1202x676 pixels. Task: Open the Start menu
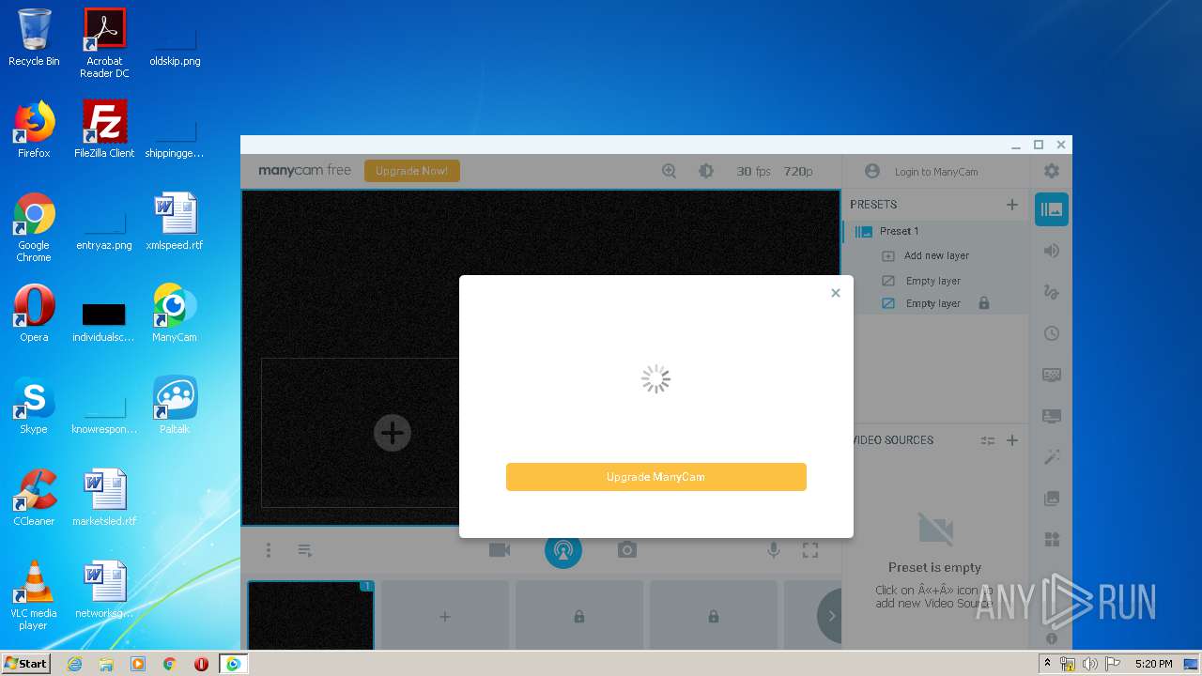point(25,664)
